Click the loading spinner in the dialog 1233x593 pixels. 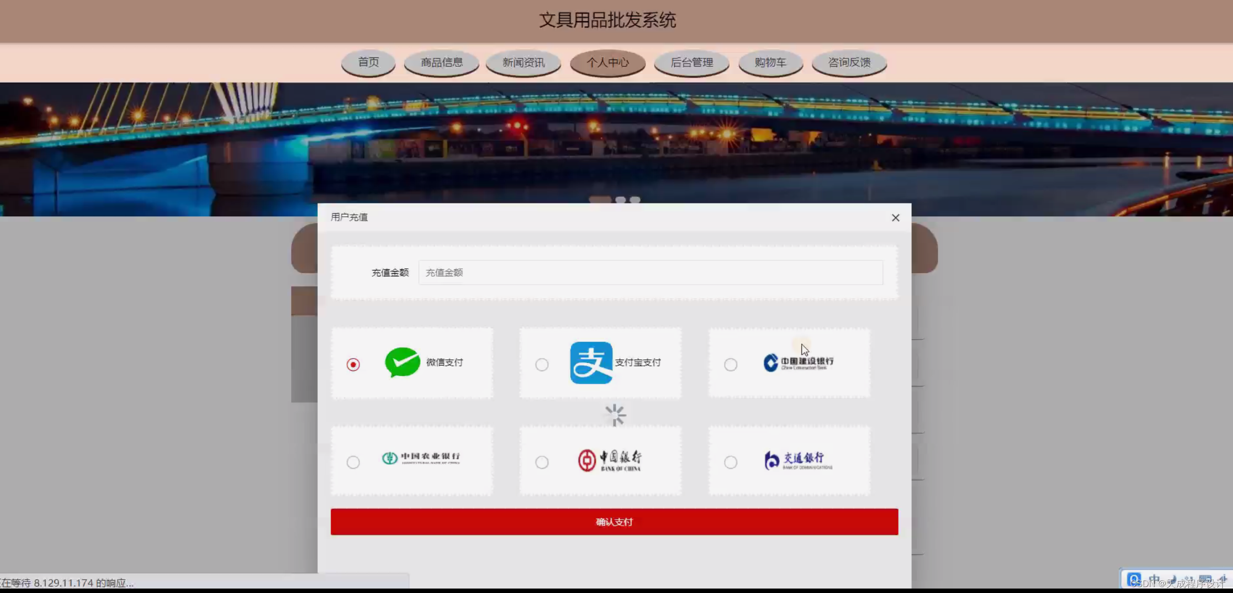click(x=615, y=415)
